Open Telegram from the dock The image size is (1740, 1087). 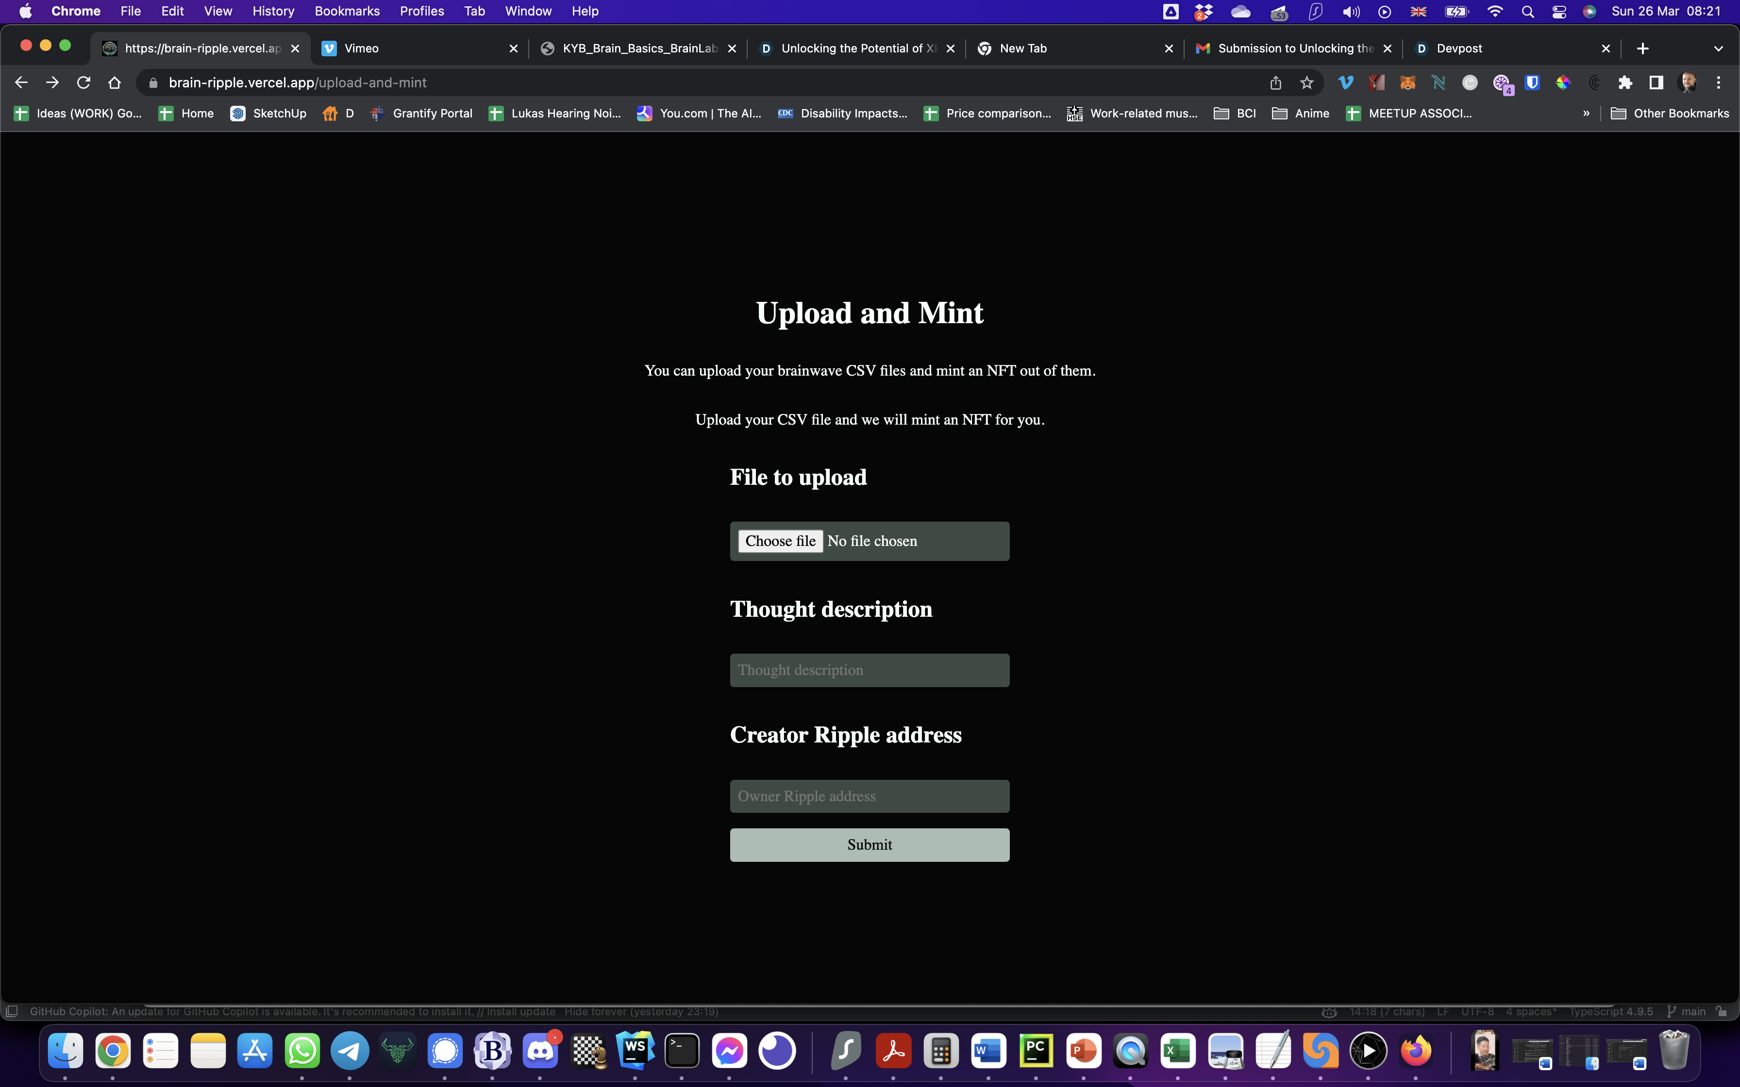click(x=350, y=1051)
